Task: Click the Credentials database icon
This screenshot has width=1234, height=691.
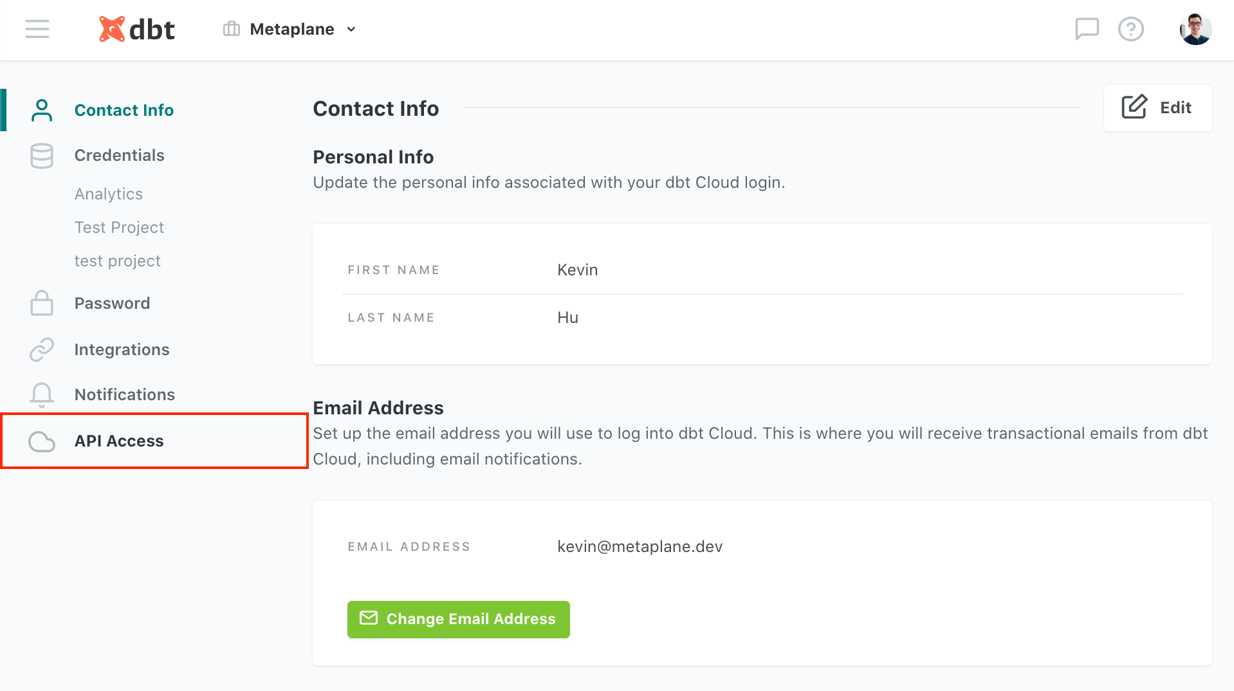Action: [42, 156]
